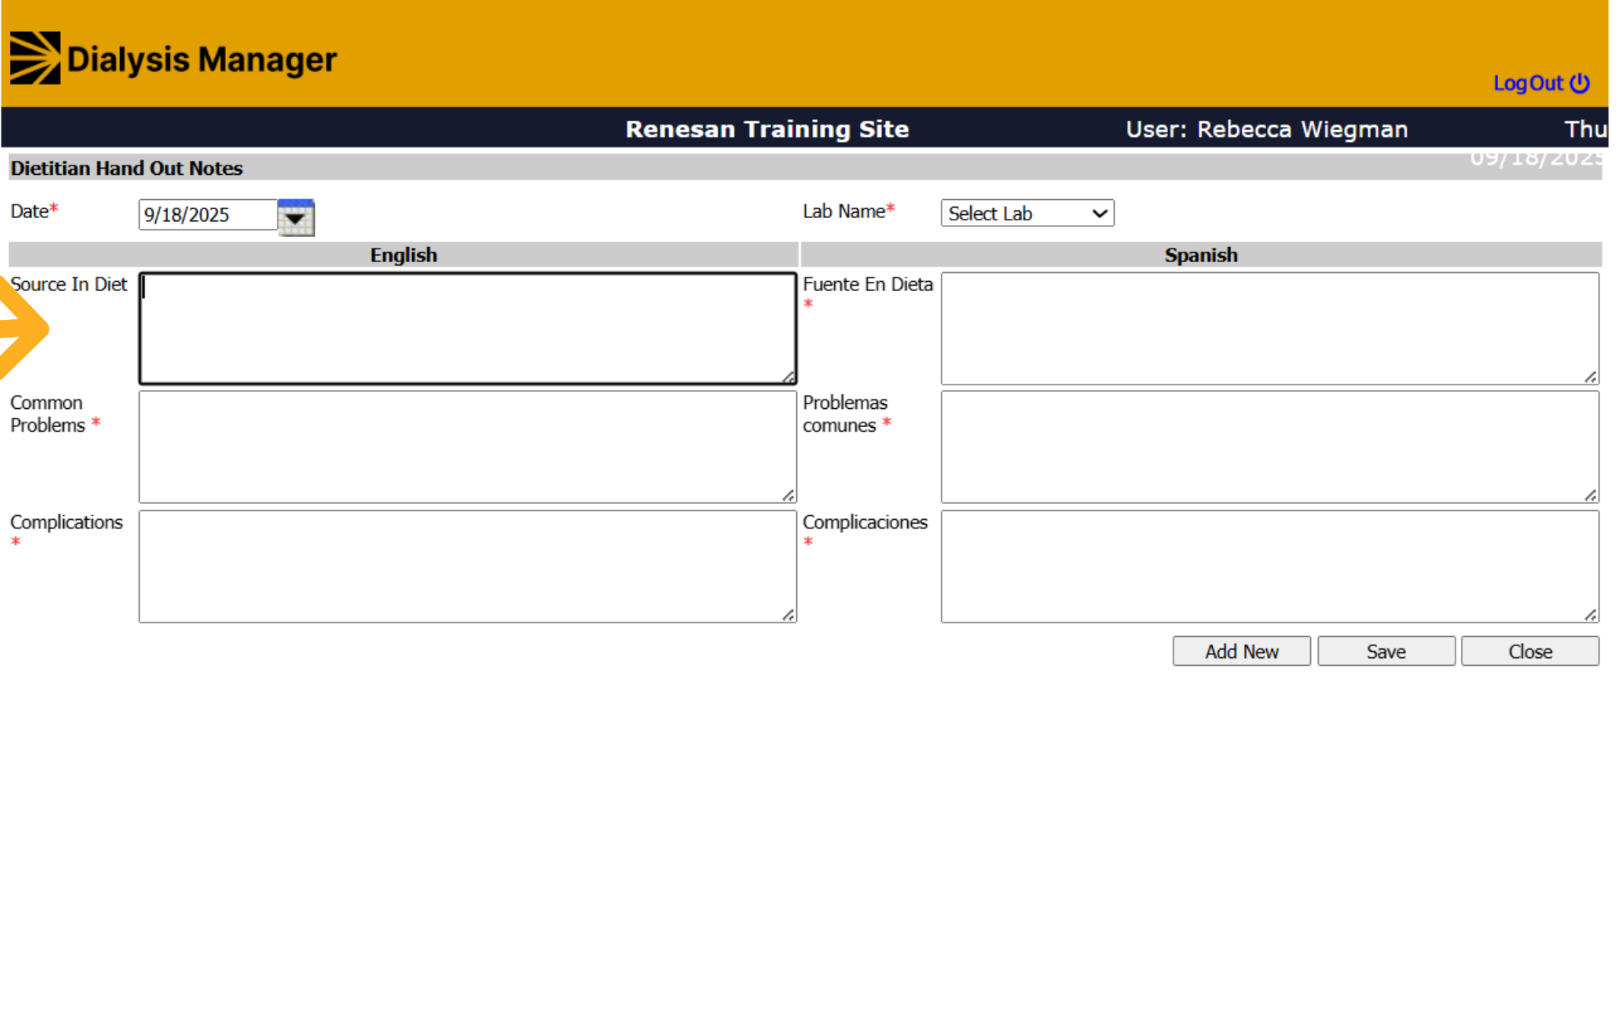Click the Add New button
The height and width of the screenshot is (1026, 1622).
pyautogui.click(x=1242, y=651)
